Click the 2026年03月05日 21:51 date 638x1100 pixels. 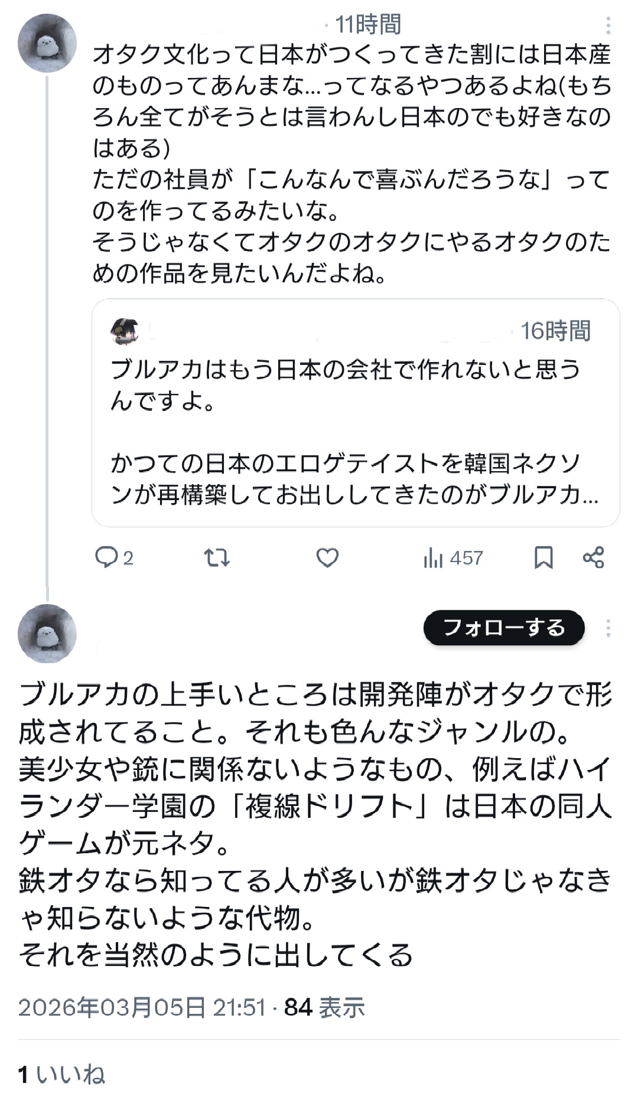point(142,1007)
